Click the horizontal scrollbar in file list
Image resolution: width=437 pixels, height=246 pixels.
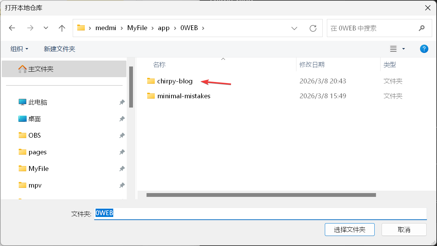(261, 195)
